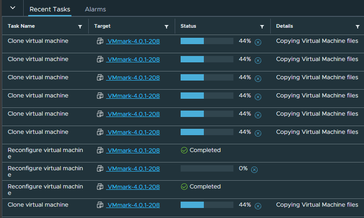Cancel the third Clone virtual machine task
Screen dimensions: 364x218
tap(258, 78)
